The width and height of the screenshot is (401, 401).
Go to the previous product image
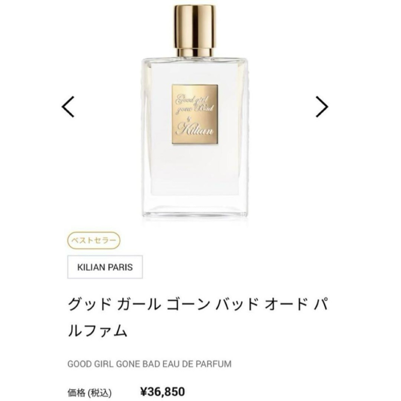tap(68, 107)
